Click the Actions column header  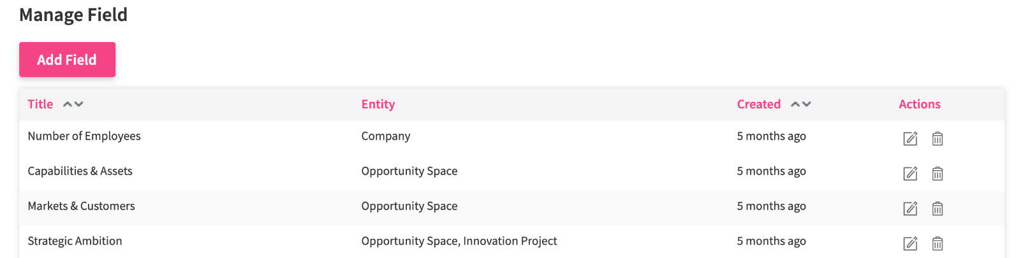click(x=919, y=104)
